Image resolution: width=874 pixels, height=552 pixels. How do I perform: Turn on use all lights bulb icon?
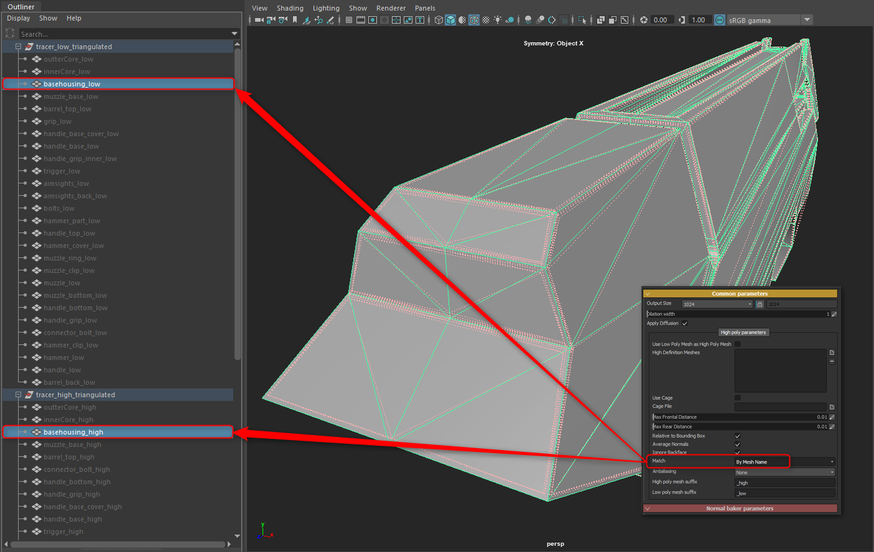point(498,20)
